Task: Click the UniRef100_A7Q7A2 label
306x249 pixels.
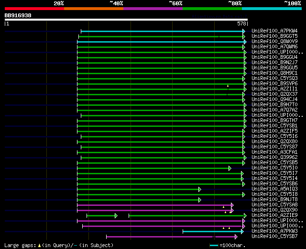Action: 274,110
